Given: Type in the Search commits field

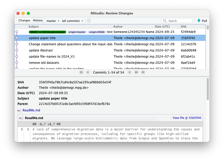Looking at the screenshot, I should [179, 21].
